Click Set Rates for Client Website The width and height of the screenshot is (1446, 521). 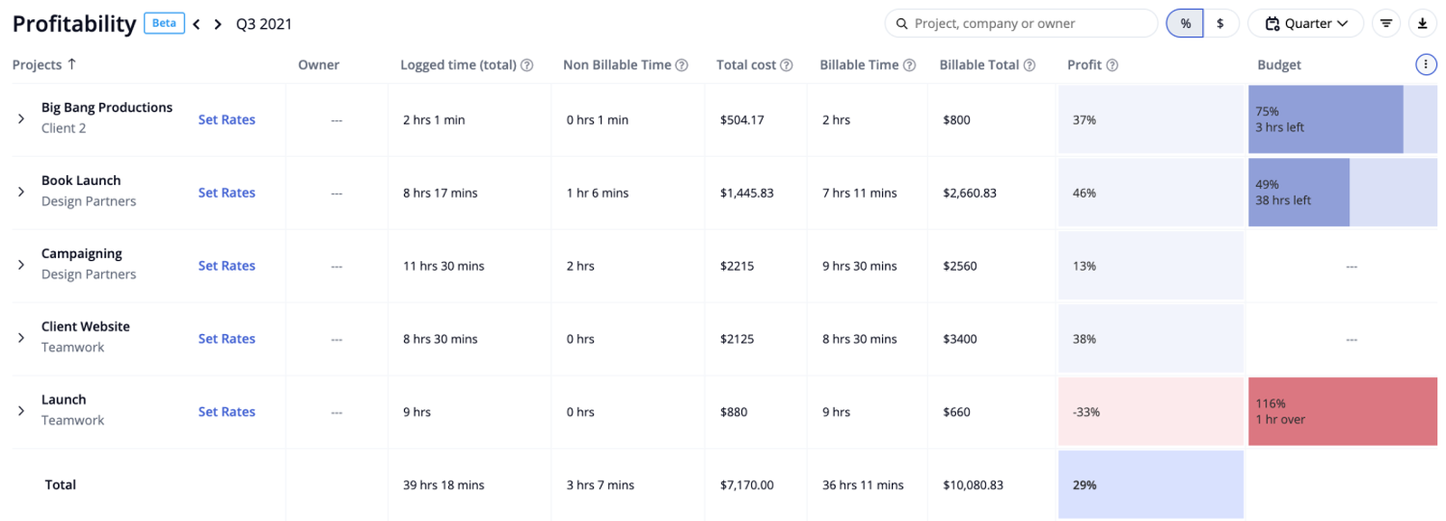click(x=227, y=339)
